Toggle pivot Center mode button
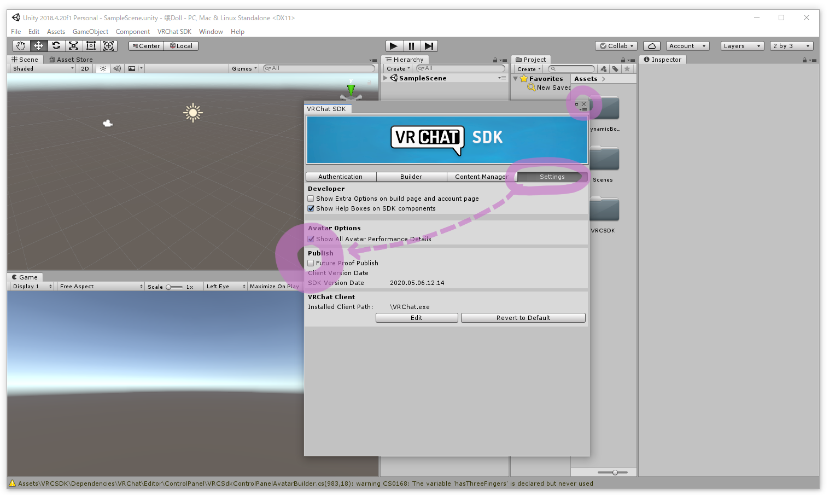This screenshot has height=495, width=829. (x=146, y=46)
